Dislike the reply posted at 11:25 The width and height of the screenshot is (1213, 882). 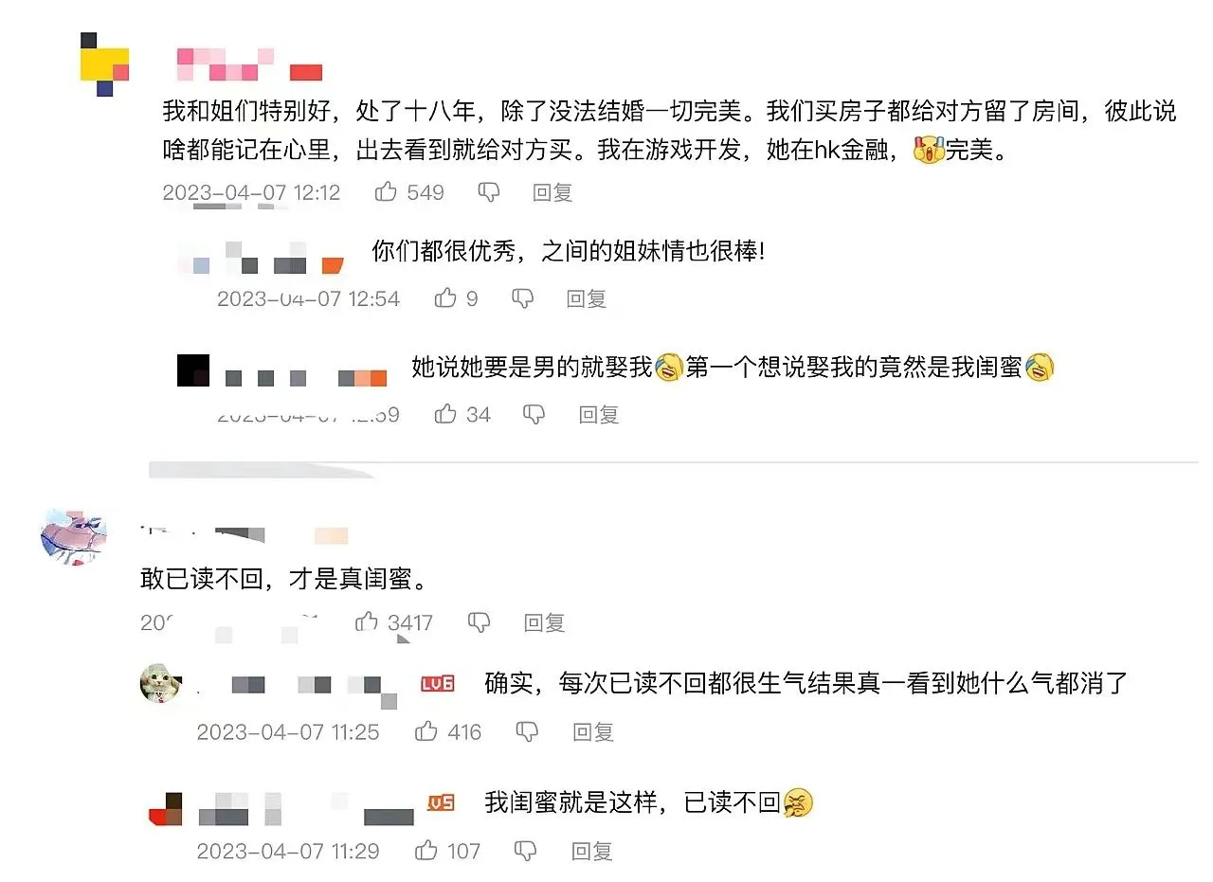point(527,731)
